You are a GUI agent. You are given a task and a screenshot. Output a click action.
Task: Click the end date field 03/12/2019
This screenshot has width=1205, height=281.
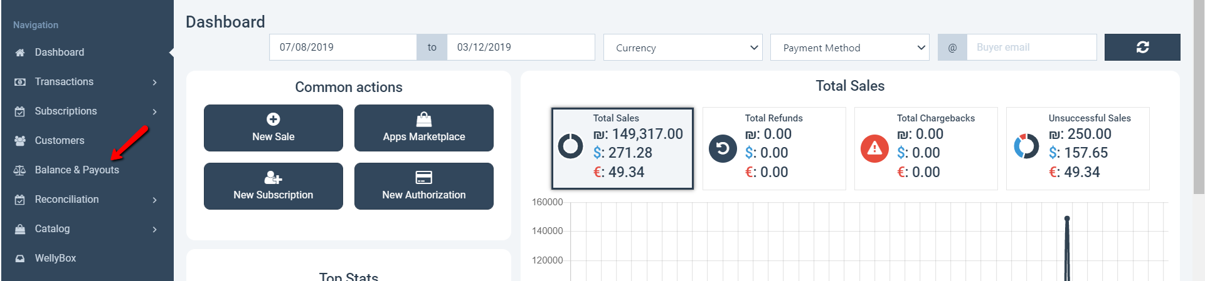(x=521, y=48)
